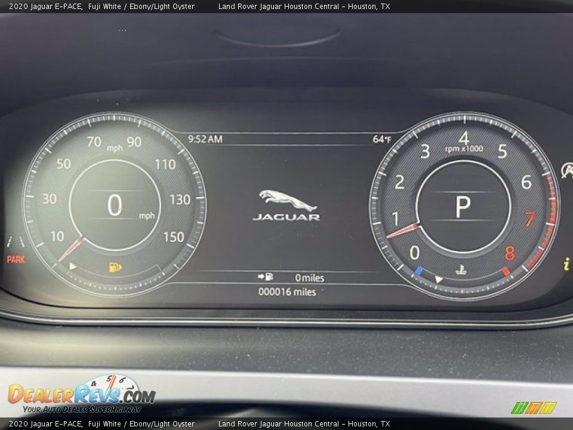The width and height of the screenshot is (573, 430).
Task: Click the coolant temperature icon in the tachometer
Action: point(461,270)
